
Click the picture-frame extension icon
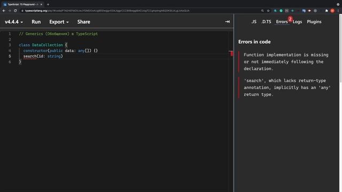[287, 11]
